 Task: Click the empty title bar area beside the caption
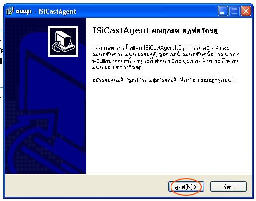pyautogui.click(x=146, y=11)
